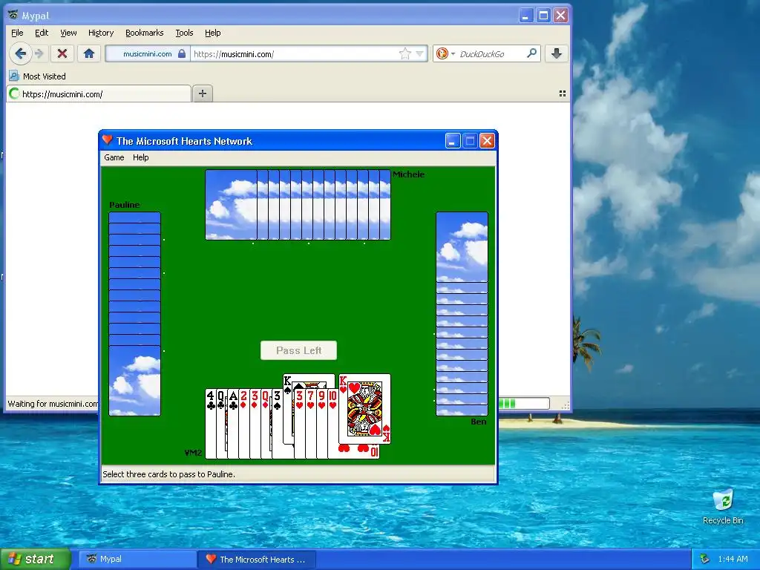
Task: Open the Most Visited bookmarks folder
Action: click(37, 76)
